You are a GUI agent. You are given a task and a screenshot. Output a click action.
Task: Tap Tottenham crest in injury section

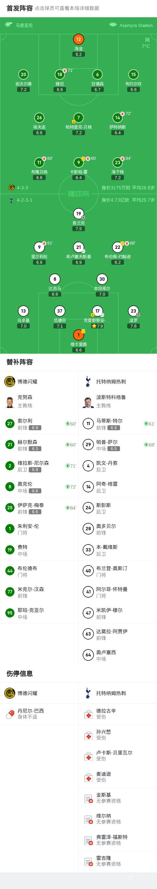[88, 693]
